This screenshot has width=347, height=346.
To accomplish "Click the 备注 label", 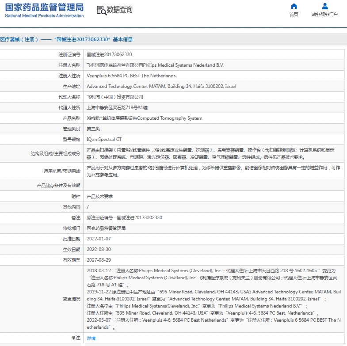I will 76,217.
